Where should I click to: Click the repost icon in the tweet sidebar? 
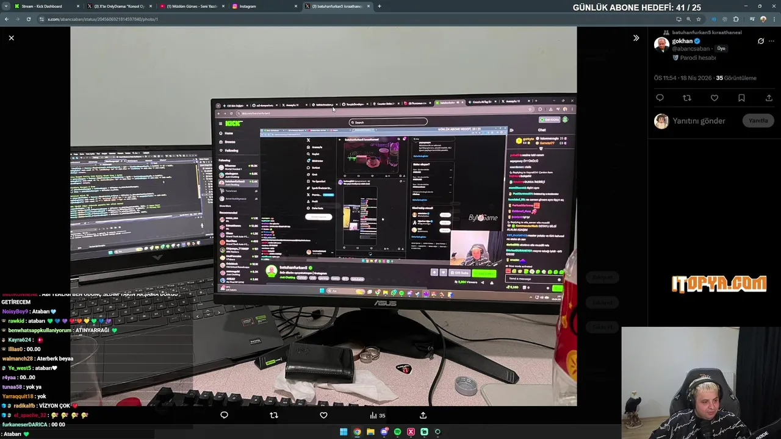[x=687, y=98]
